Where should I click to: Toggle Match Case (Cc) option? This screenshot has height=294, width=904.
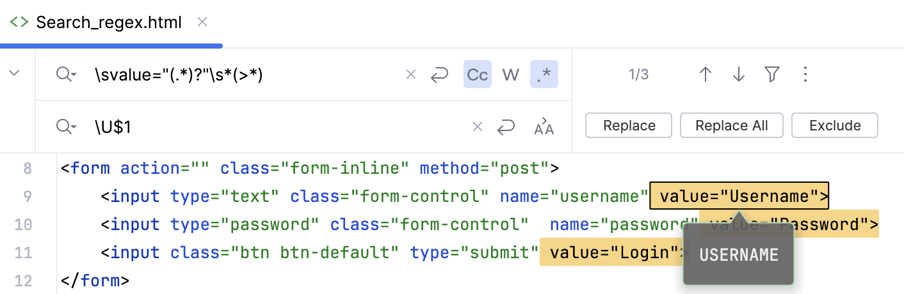[478, 75]
